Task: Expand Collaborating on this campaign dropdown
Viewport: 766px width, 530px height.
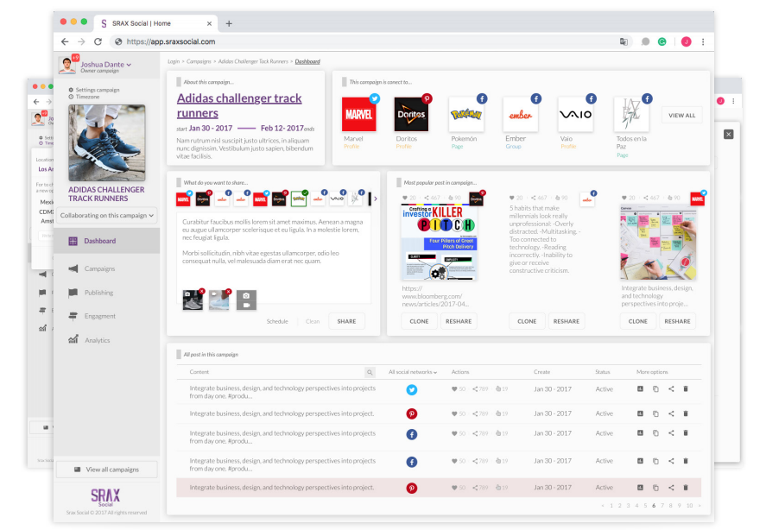Action: tap(106, 216)
